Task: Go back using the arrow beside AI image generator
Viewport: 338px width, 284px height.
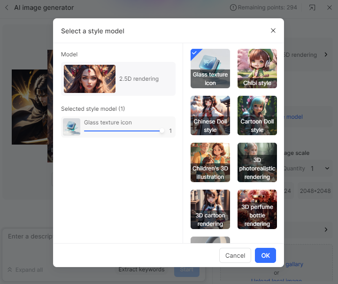Action: coord(7,8)
